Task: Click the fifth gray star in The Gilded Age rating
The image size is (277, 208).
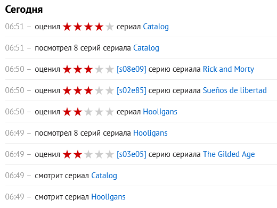Action: (110, 155)
